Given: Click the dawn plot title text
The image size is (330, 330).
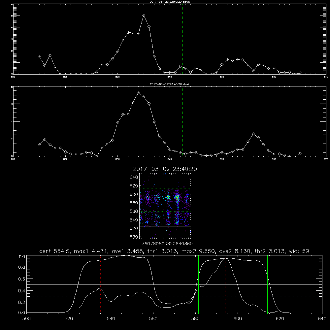Looking at the screenshot, I should click(170, 2).
